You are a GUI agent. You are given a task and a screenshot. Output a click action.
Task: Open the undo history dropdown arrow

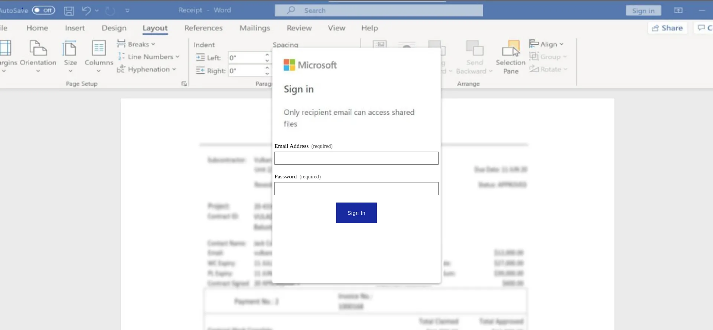97,11
